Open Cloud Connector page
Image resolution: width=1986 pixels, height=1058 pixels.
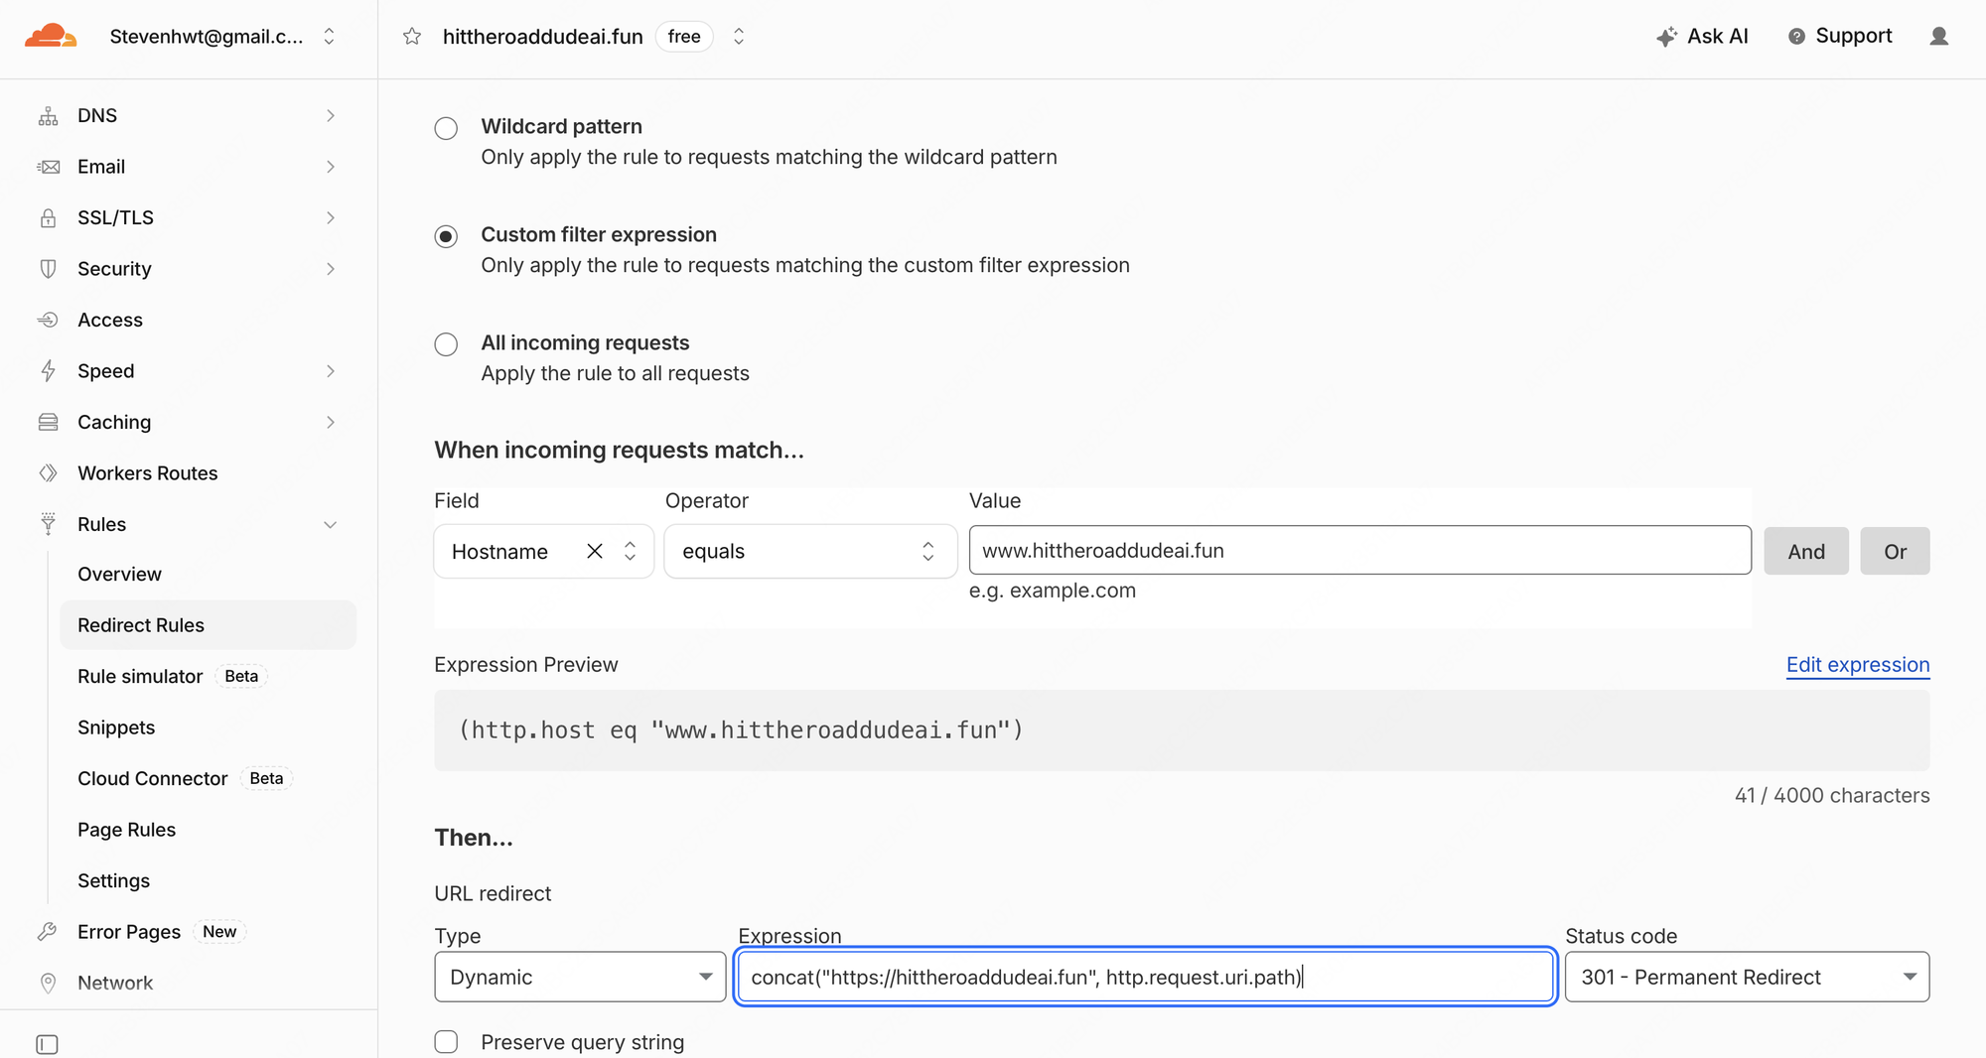point(153,779)
